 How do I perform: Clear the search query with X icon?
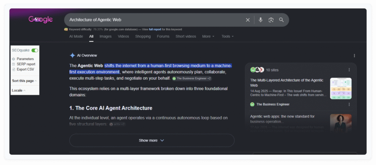248,20
